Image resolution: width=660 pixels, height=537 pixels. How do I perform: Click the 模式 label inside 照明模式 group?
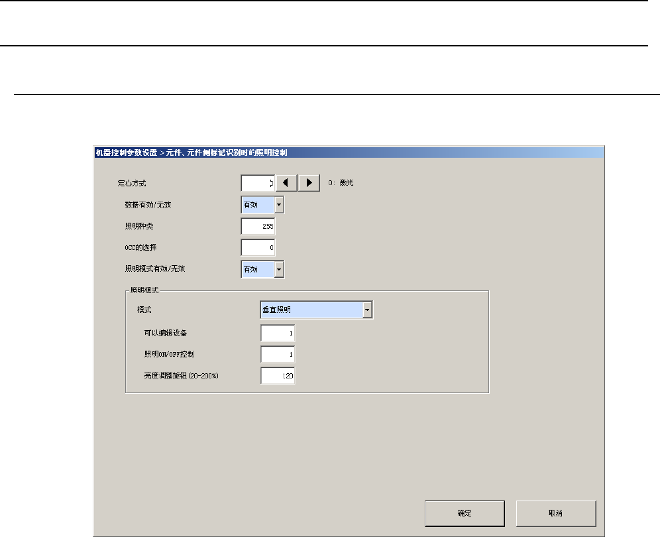coord(144,310)
